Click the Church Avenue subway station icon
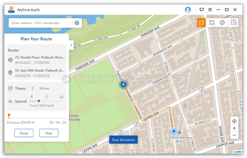 (179, 132)
